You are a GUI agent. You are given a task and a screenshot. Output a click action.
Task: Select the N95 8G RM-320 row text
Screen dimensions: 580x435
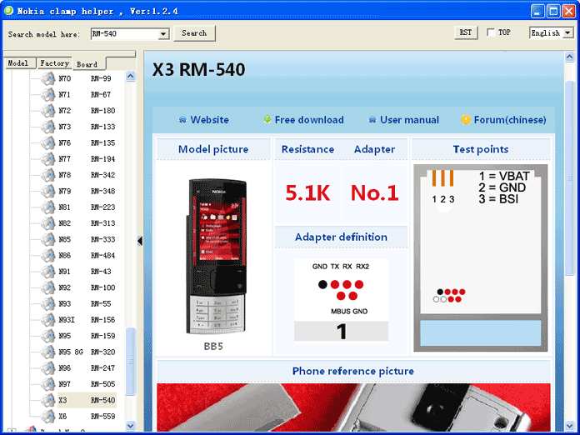[x=87, y=352]
